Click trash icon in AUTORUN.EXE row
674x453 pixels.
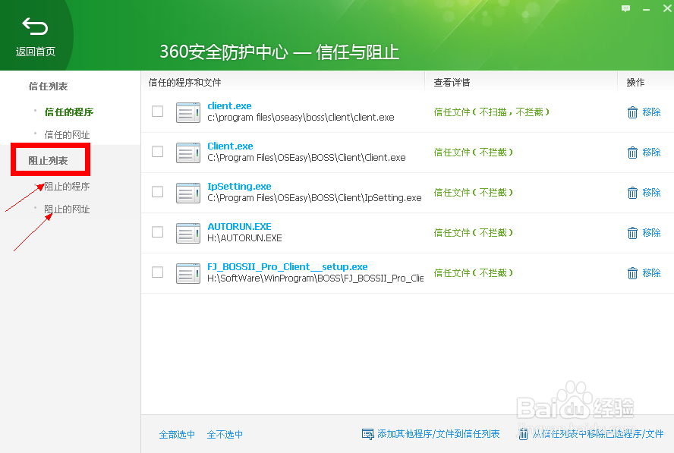click(632, 232)
